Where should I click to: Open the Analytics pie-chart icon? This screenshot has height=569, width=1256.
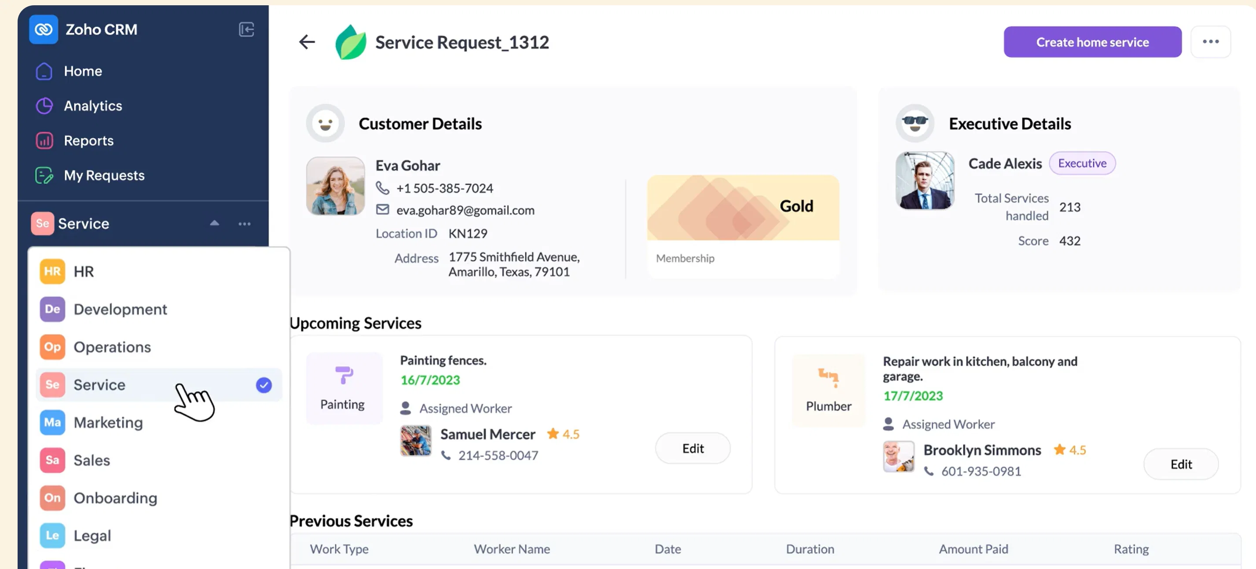[44, 106]
